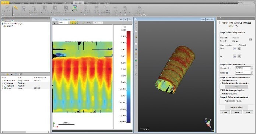
Task: Open the orange file tab in the ribbon
Action: (5, 3)
